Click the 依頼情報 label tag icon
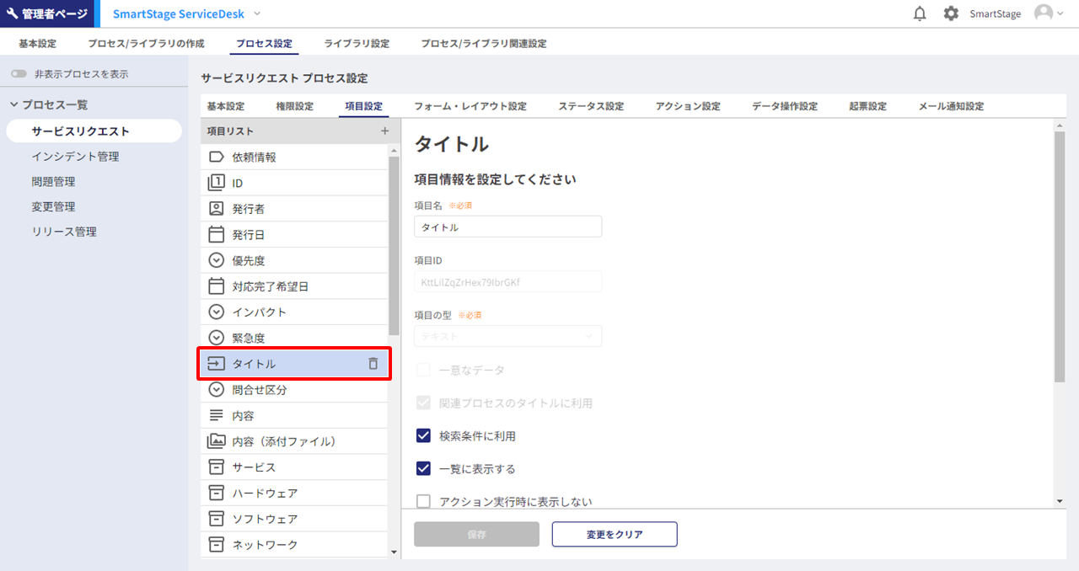Viewport: 1079px width, 571px height. (216, 157)
